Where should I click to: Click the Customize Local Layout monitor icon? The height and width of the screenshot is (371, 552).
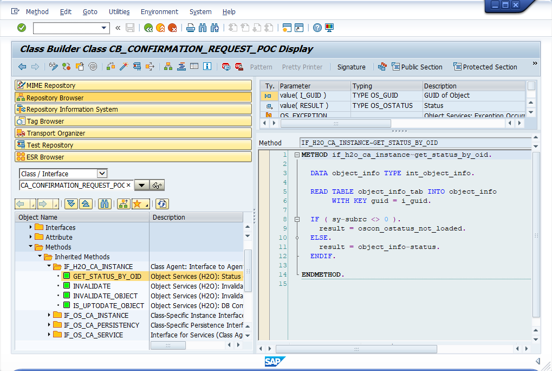pos(329,28)
